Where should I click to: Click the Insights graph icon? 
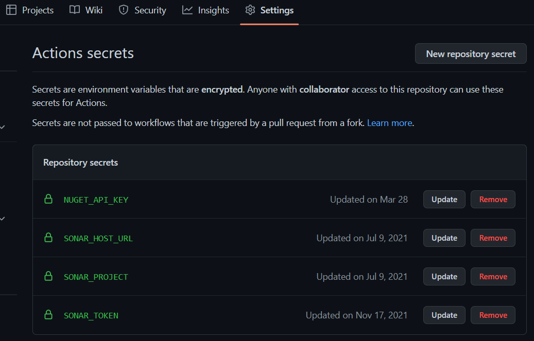point(187,10)
